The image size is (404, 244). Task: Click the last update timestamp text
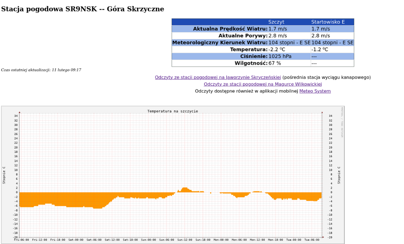click(41, 70)
